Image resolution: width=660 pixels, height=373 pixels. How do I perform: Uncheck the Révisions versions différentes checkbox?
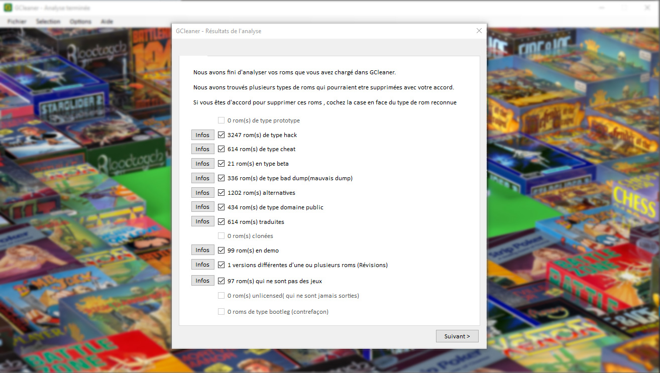pos(221,265)
